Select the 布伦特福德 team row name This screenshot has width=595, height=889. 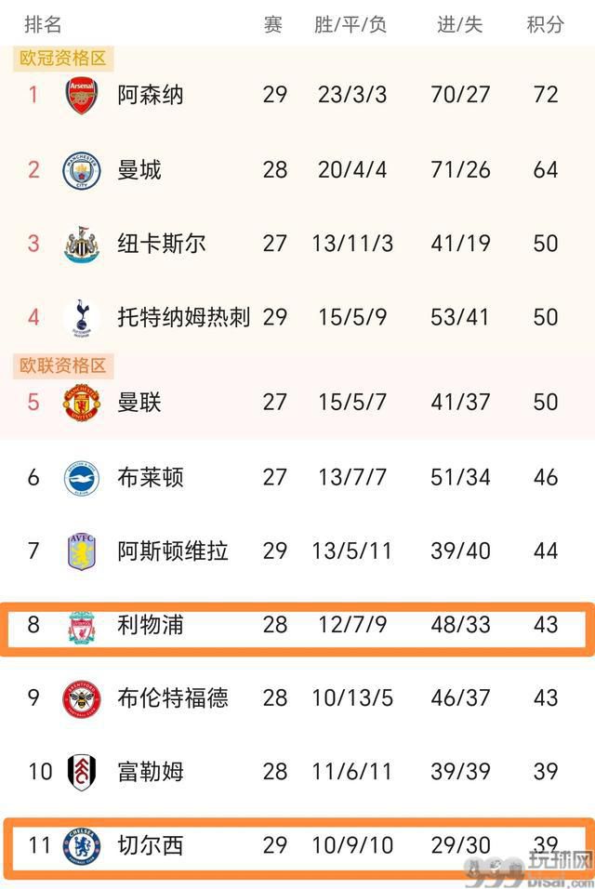pos(172,698)
